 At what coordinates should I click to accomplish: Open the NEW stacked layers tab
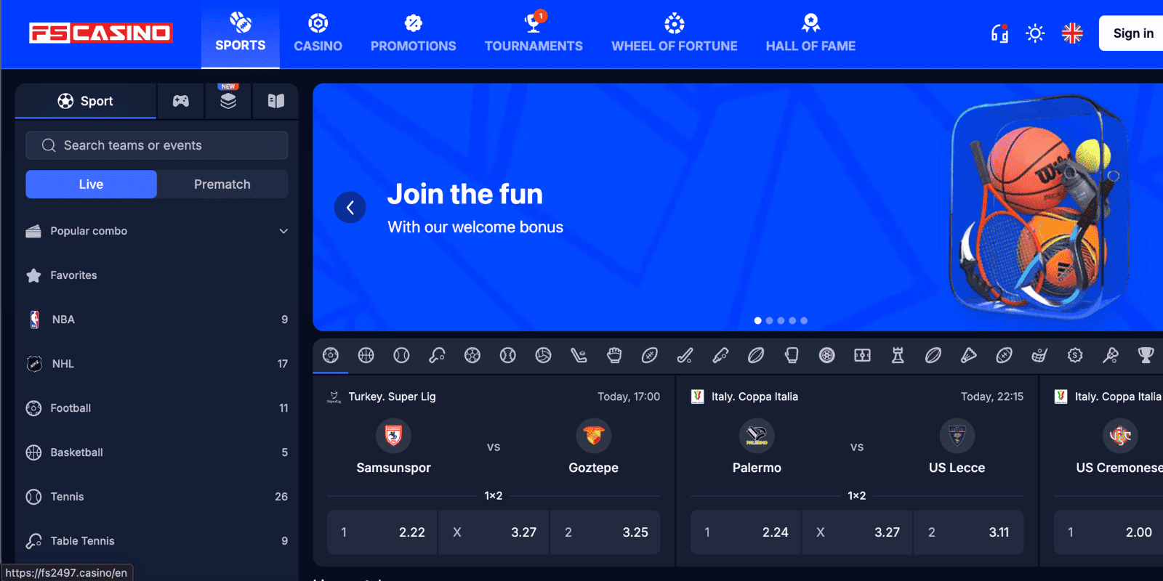228,101
